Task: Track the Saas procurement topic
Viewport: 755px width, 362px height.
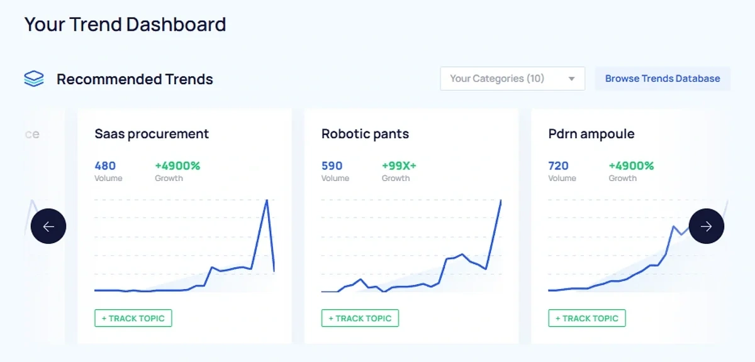Action: [x=133, y=318]
